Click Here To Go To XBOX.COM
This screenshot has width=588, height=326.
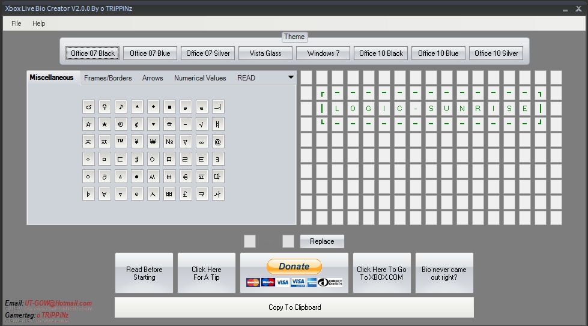(382, 273)
